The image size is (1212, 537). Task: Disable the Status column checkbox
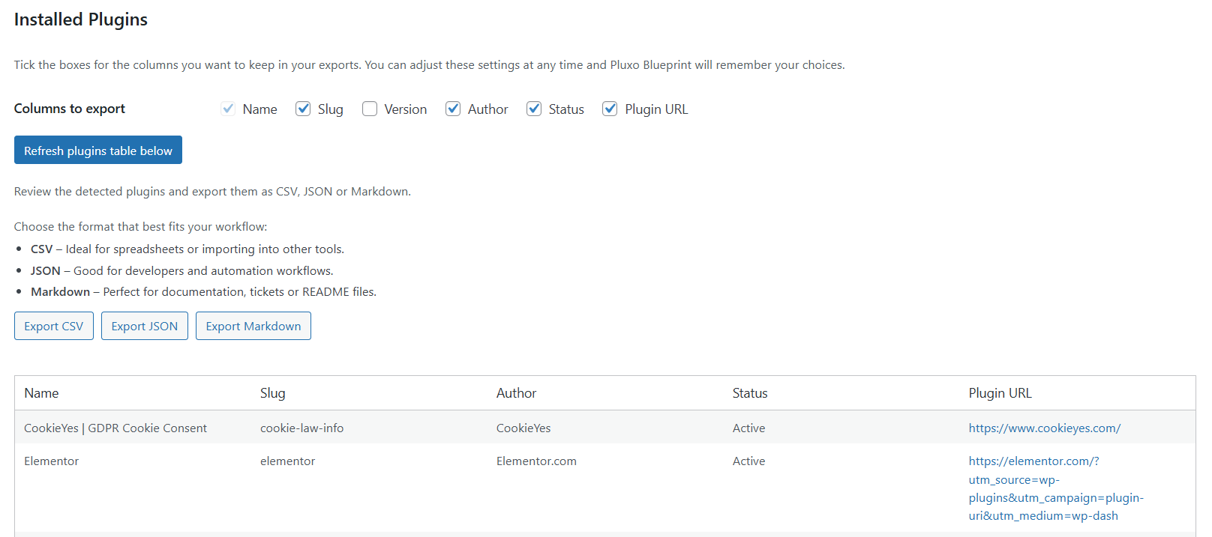(x=534, y=109)
